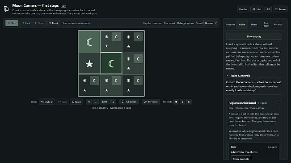
Task: Click Undo (2) under the board
Action: 47,102
